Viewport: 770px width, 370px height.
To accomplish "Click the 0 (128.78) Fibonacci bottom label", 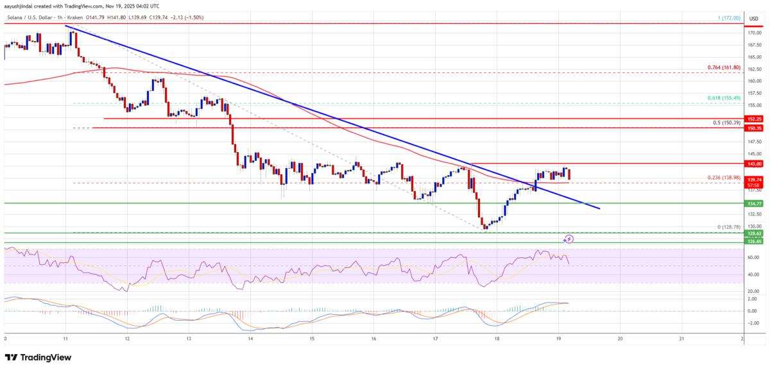I will coord(727,227).
